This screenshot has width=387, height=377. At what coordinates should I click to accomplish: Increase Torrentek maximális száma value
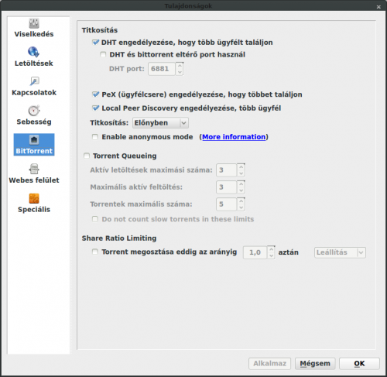click(241, 201)
